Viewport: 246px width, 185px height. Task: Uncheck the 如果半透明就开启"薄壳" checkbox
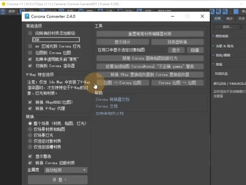click(30, 59)
